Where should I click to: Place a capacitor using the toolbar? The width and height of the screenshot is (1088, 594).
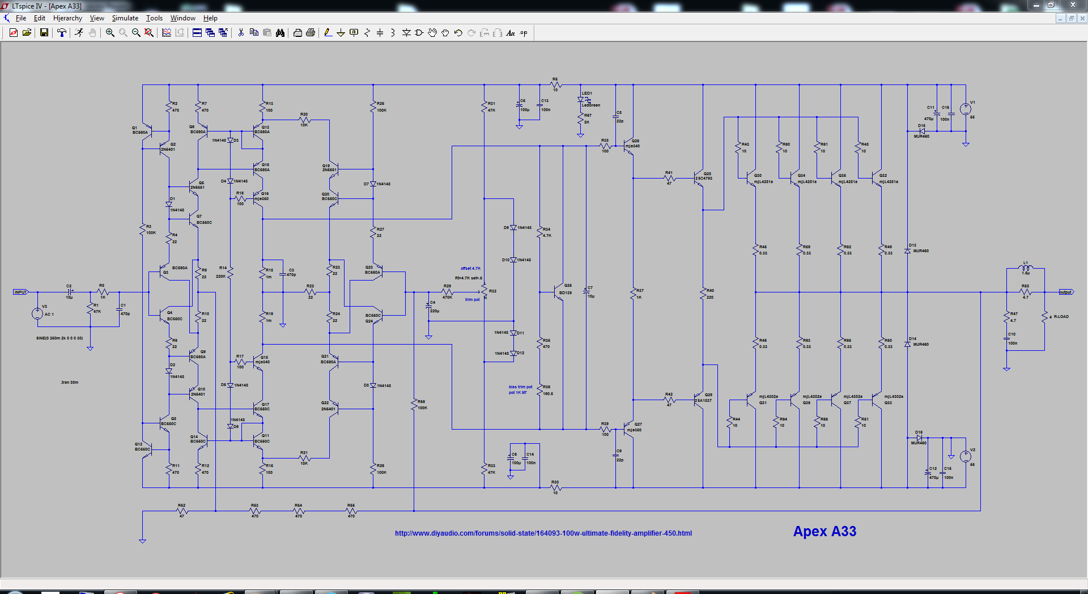pyautogui.click(x=380, y=33)
